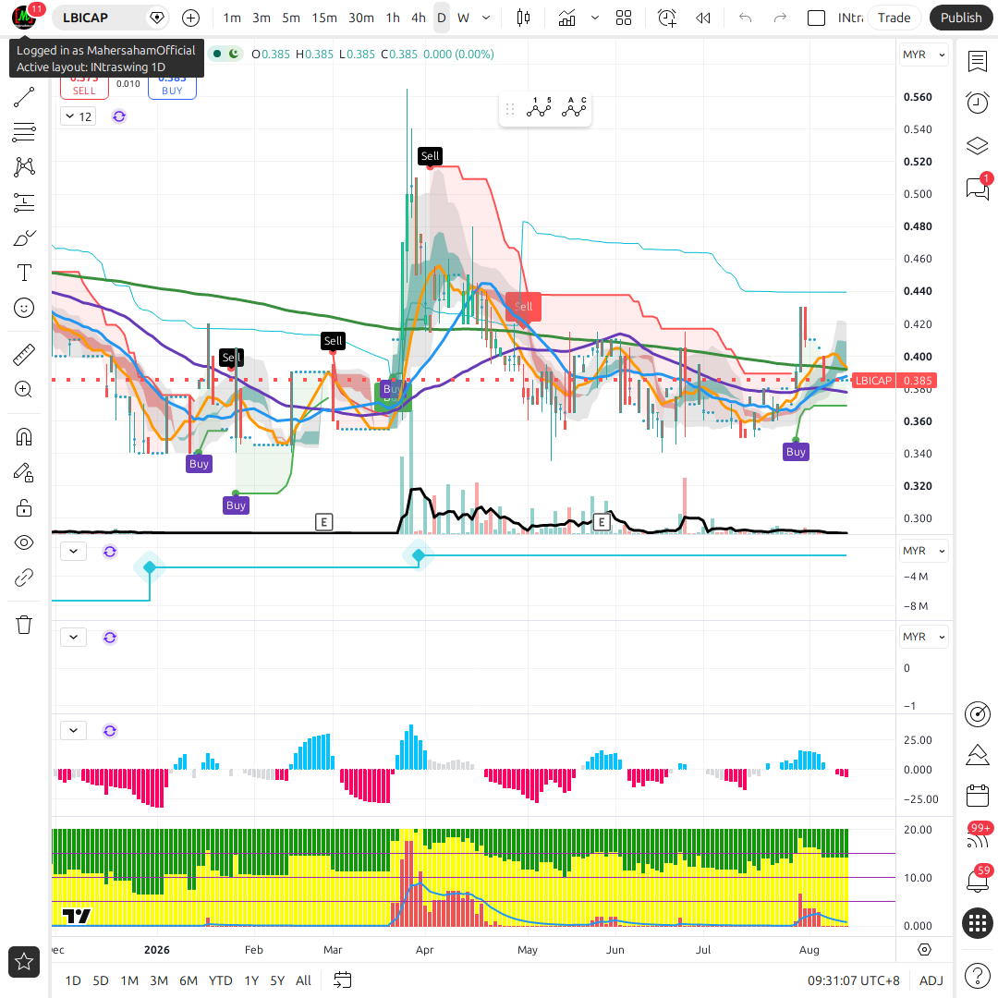Open the candlestick chart type menu
Viewport: 998px width, 998px height.
[x=523, y=18]
